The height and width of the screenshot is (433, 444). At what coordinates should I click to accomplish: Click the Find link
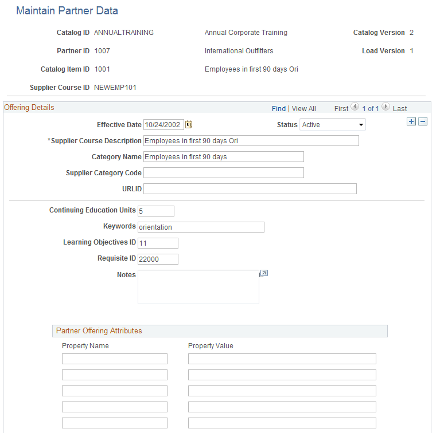(279, 108)
